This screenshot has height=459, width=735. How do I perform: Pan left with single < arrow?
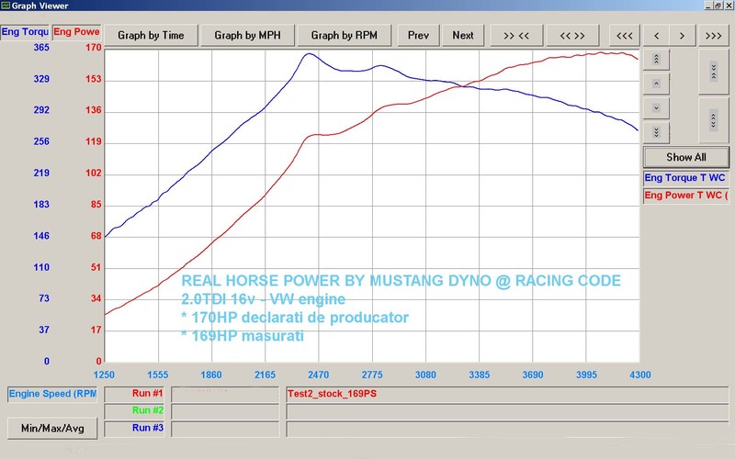(x=656, y=36)
